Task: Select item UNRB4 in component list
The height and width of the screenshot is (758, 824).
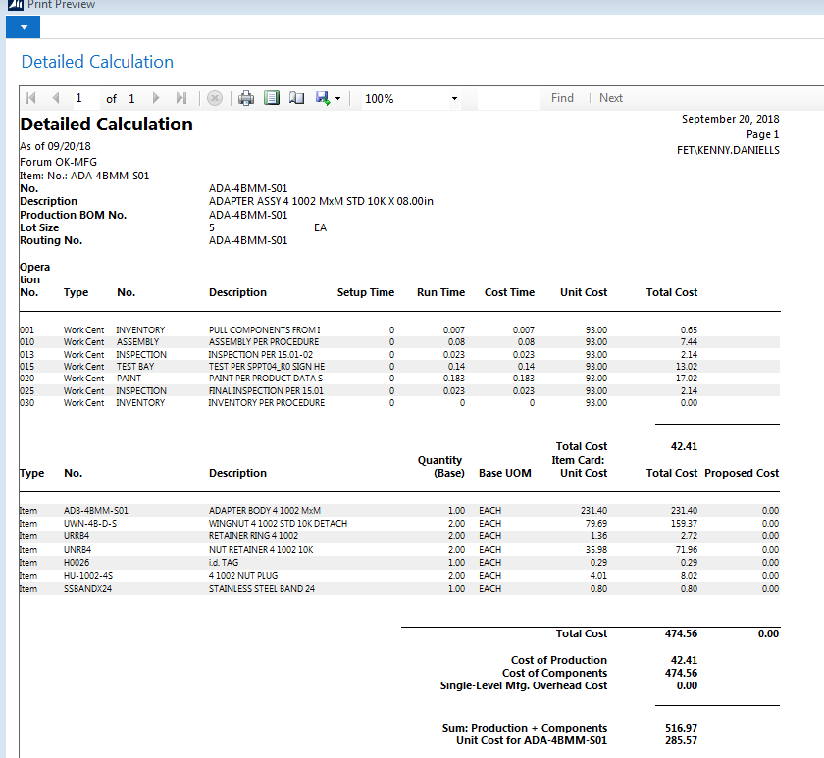Action: pyautogui.click(x=77, y=550)
